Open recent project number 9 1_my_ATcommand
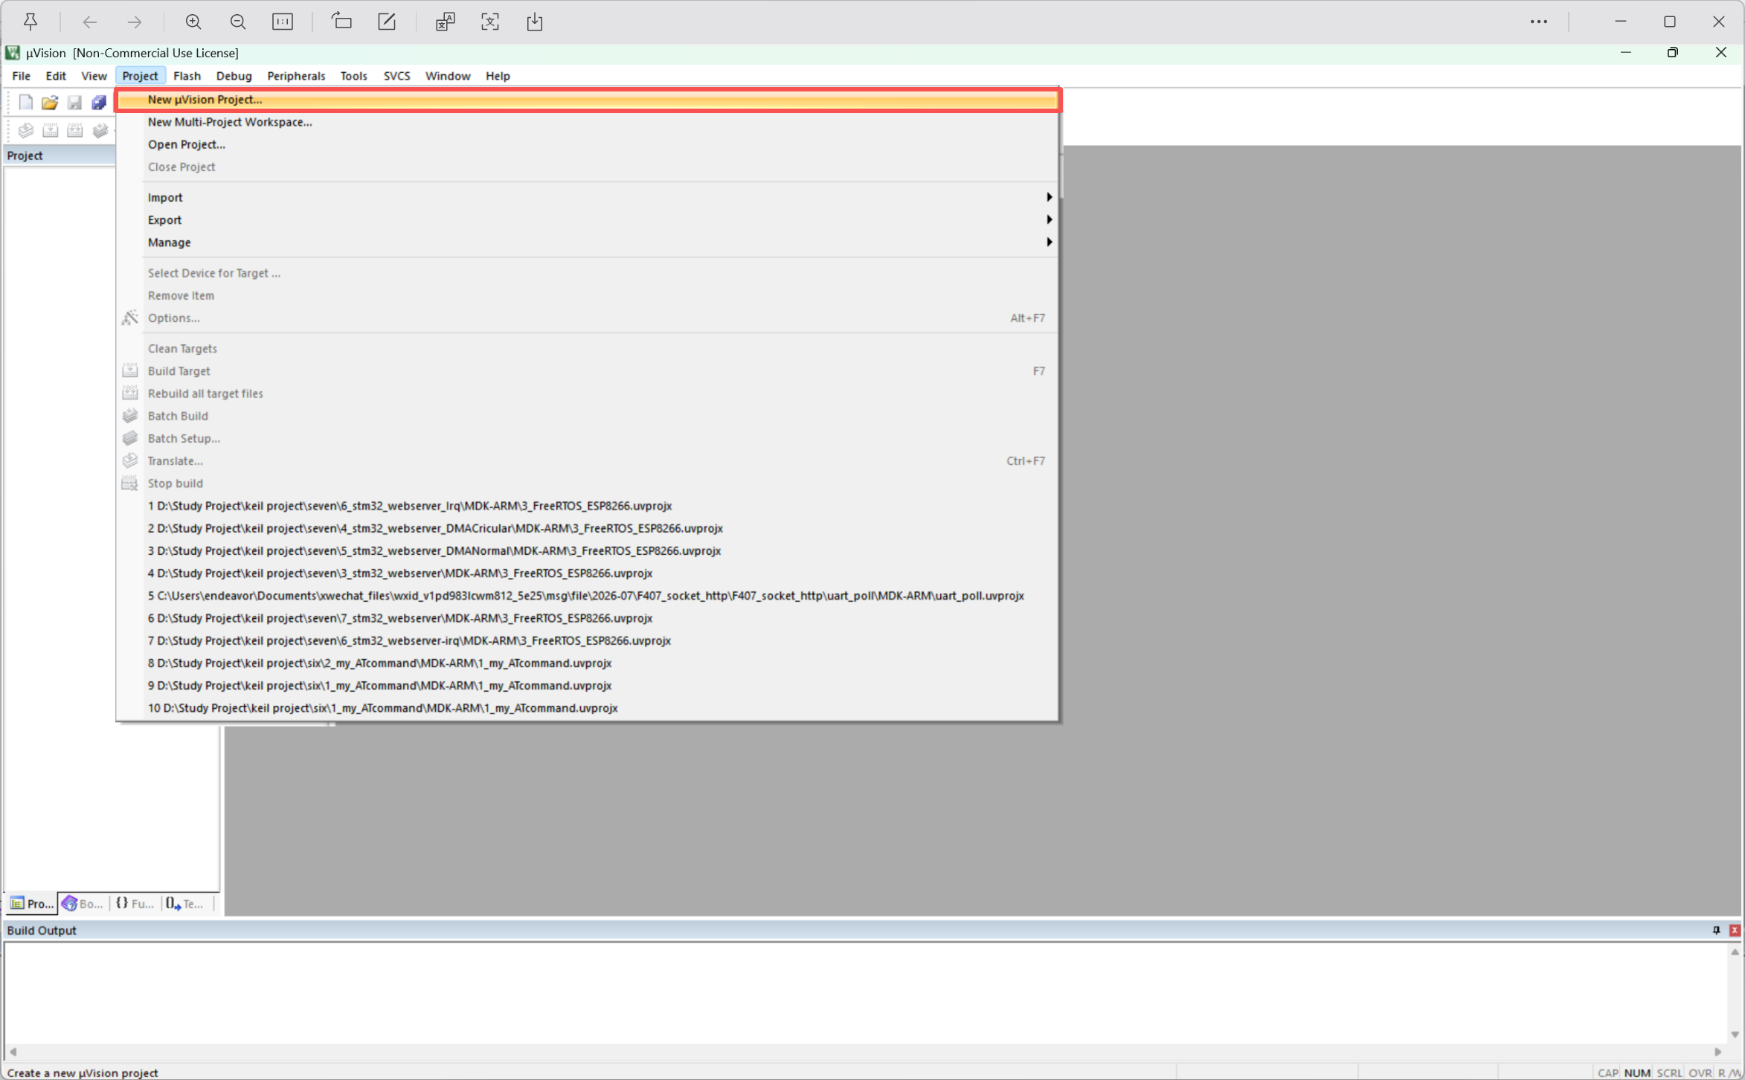Screen dimensions: 1745x1080 point(588,686)
